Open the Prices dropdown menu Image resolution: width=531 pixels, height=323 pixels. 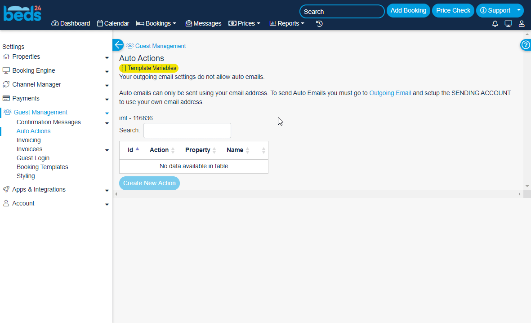tap(244, 23)
